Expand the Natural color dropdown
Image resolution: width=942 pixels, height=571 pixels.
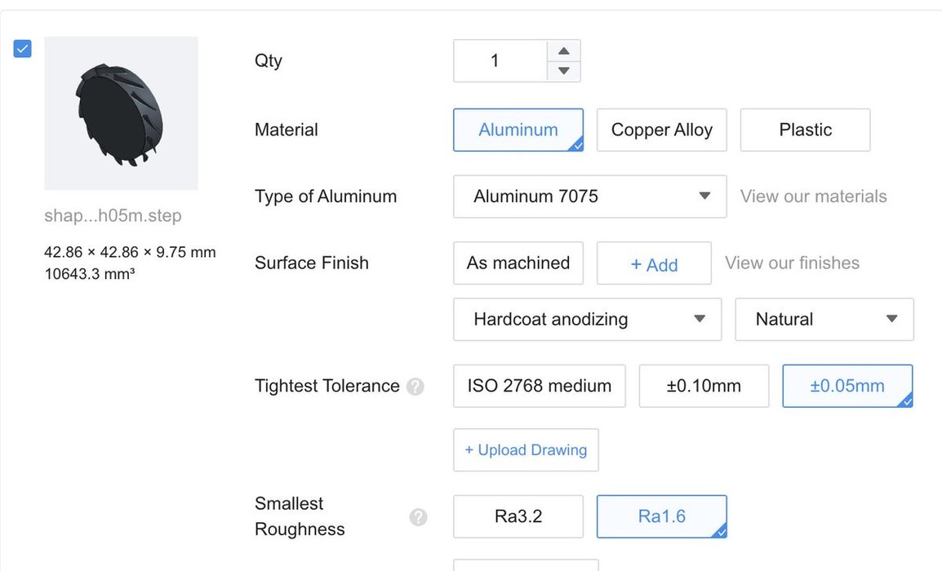[x=824, y=320]
